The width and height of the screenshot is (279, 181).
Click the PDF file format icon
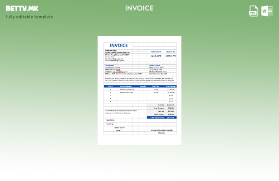click(254, 11)
